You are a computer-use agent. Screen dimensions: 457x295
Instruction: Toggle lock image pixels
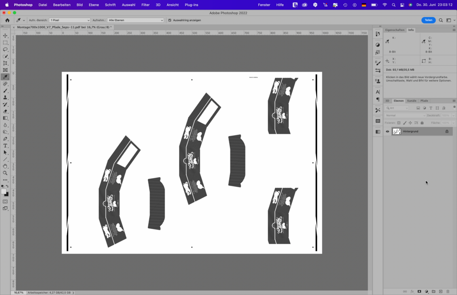404,123
